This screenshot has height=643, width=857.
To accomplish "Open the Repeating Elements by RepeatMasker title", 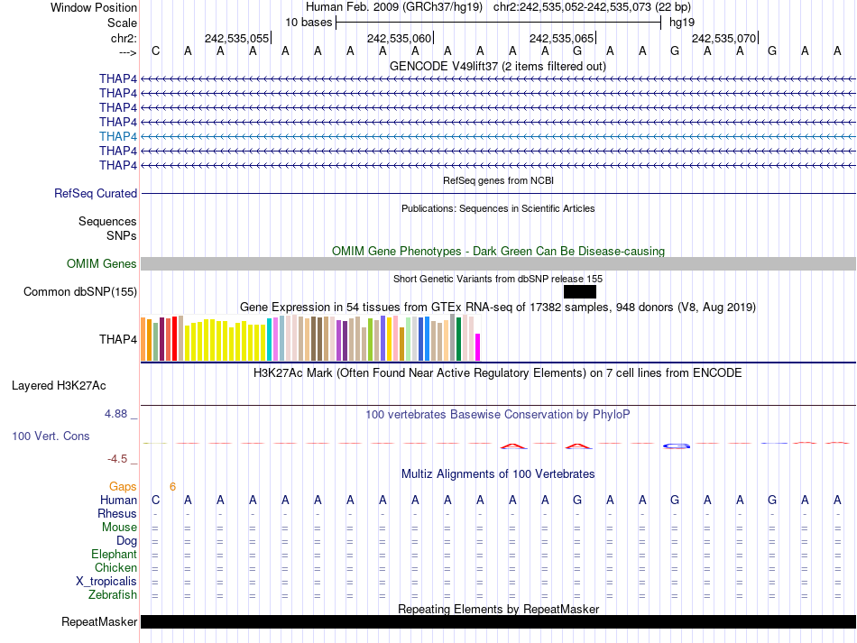I will 498,609.
